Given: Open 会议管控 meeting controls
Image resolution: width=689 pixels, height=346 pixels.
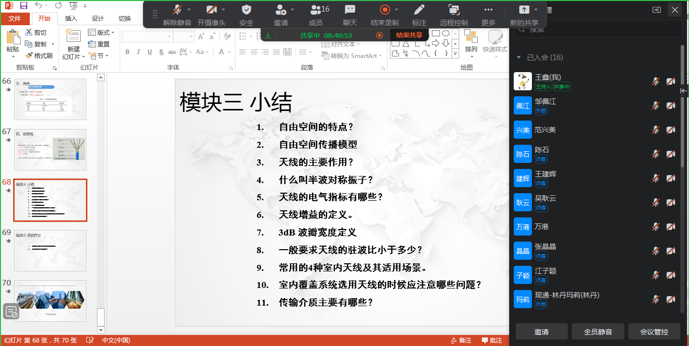Looking at the screenshot, I should pos(654,332).
